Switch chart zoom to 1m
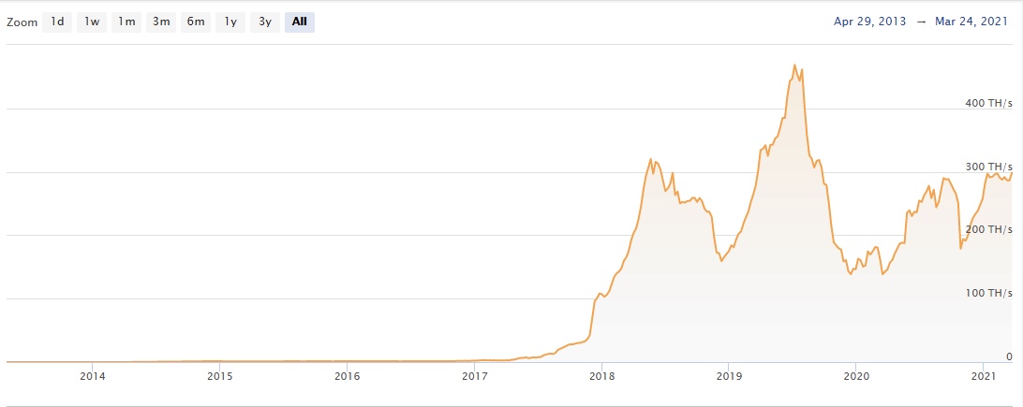The width and height of the screenshot is (1023, 407). coord(126,22)
